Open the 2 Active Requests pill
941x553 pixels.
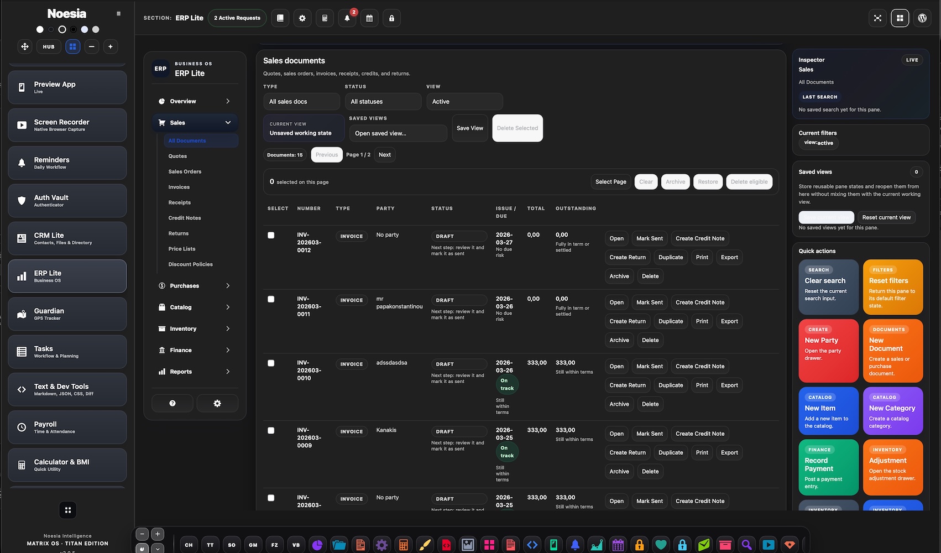pyautogui.click(x=237, y=18)
